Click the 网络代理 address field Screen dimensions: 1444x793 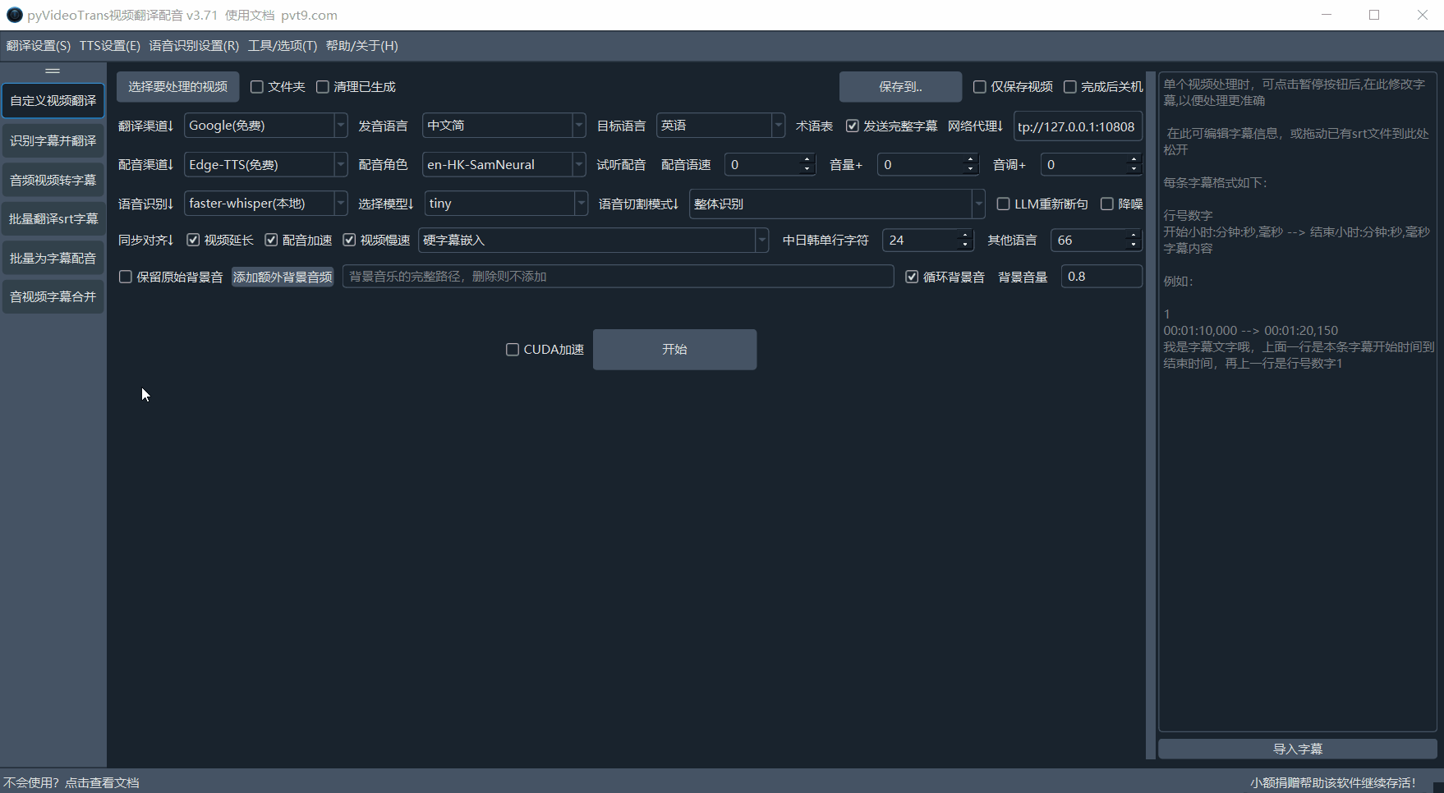(1078, 126)
